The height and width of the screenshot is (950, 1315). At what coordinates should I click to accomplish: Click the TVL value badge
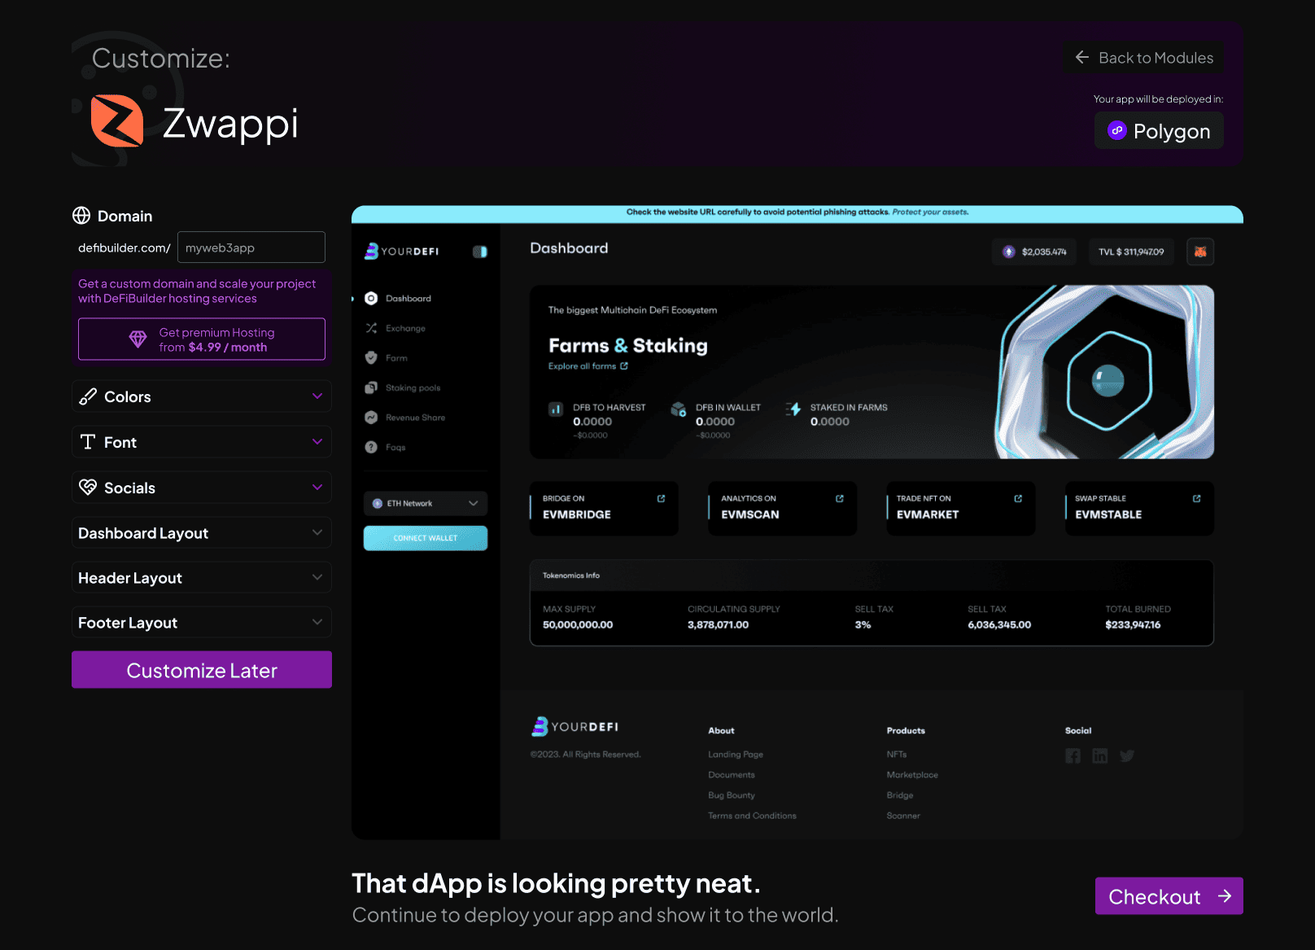point(1131,252)
